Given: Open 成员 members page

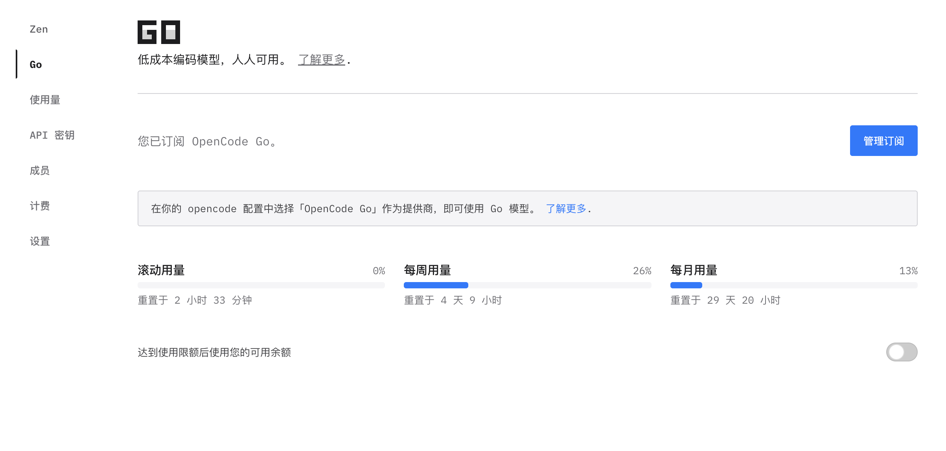Looking at the screenshot, I should [40, 170].
